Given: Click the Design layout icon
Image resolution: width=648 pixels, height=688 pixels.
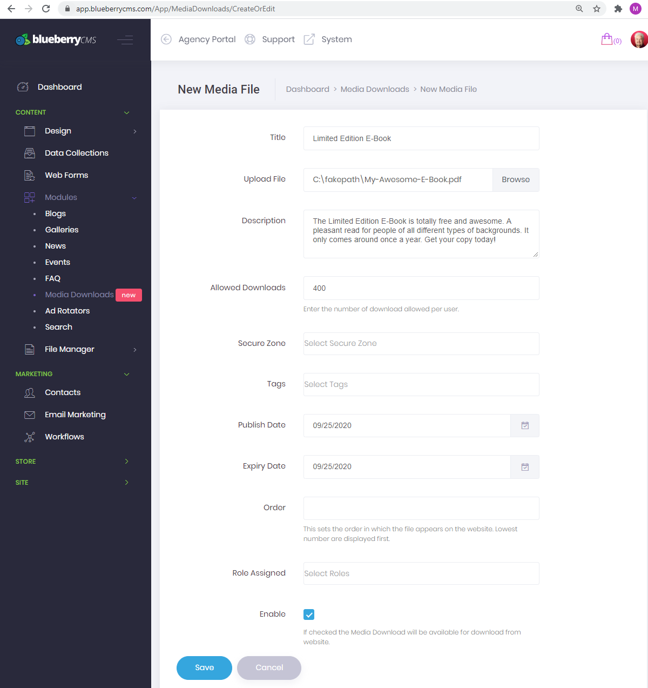Looking at the screenshot, I should (30, 131).
